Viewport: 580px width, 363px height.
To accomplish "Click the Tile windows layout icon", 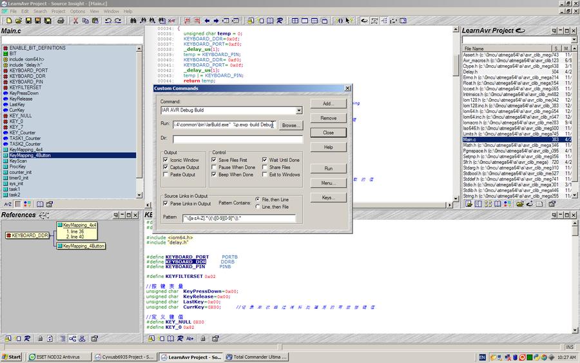I will tap(296, 21).
